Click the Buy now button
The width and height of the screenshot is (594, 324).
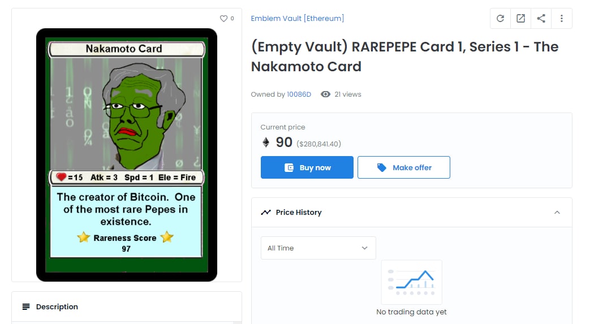[x=307, y=167]
